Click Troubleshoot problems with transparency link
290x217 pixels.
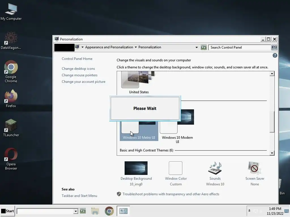coord(171,194)
